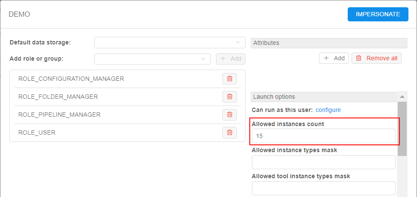Select the ROLE_CONFIGURATION_MANAGER row text

pos(71,79)
